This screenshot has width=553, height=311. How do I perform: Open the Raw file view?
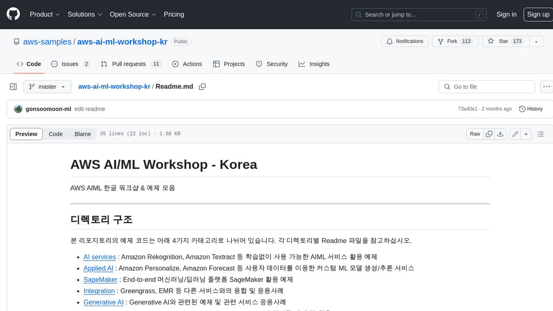(x=475, y=134)
